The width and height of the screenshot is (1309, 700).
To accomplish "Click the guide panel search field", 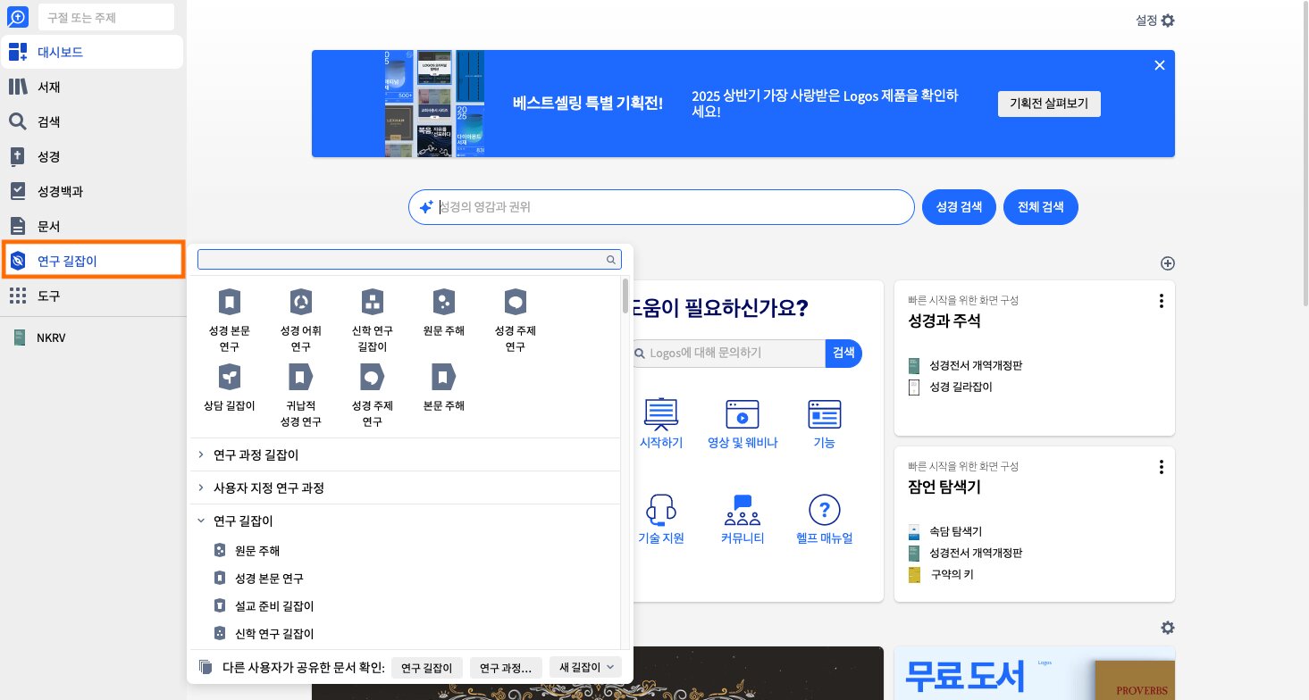I will coord(409,259).
